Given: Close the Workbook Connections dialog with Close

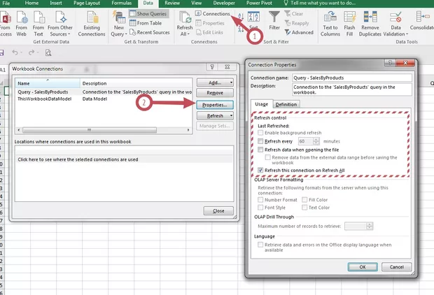Looking at the screenshot, I should pos(218,211).
